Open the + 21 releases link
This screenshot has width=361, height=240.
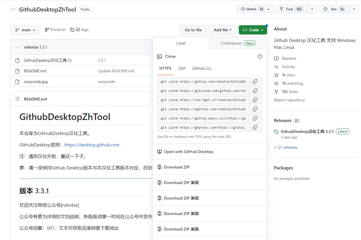(x=286, y=147)
